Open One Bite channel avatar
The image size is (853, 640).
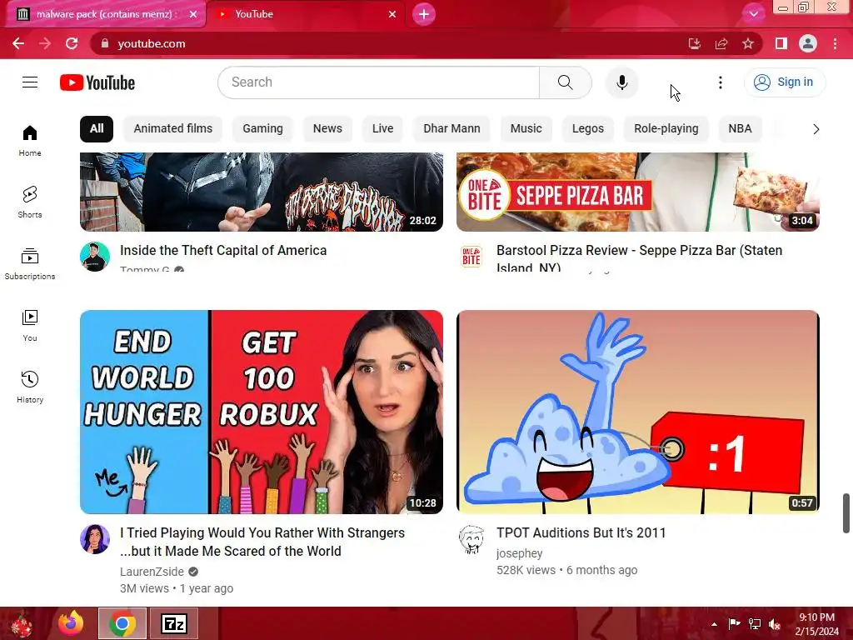(471, 257)
